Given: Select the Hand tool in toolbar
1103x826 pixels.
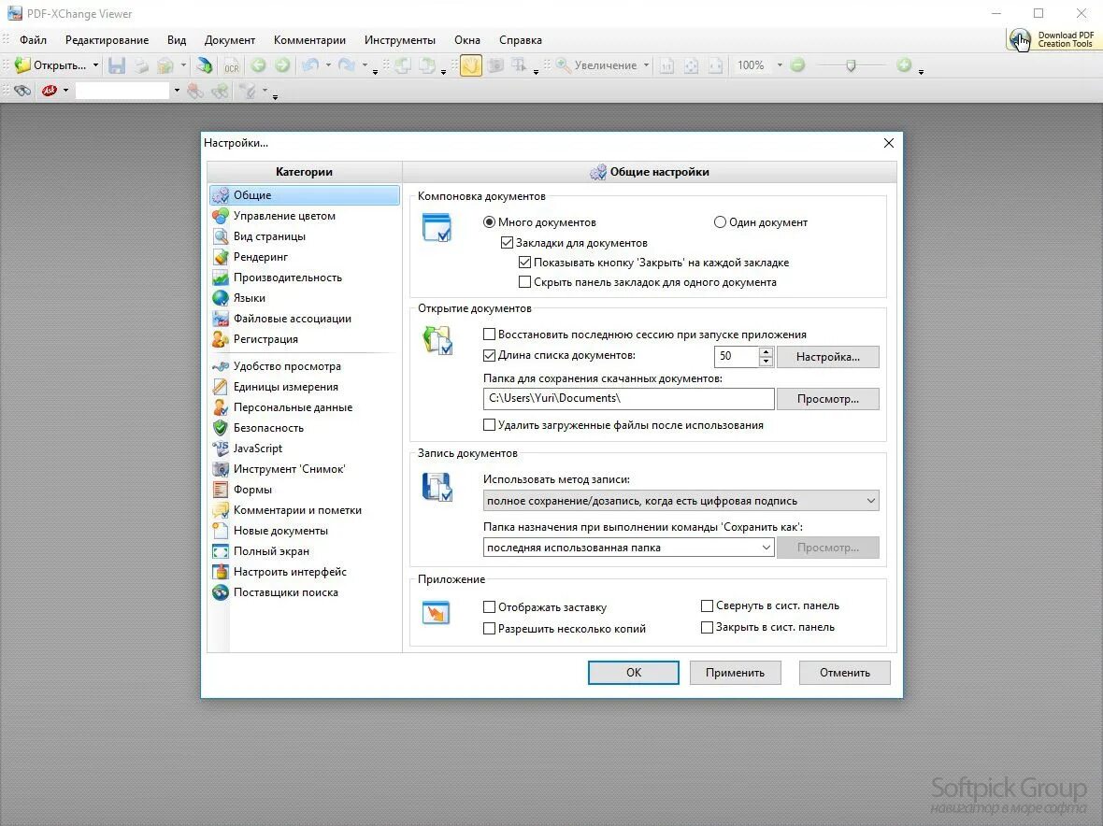Looking at the screenshot, I should tap(470, 65).
